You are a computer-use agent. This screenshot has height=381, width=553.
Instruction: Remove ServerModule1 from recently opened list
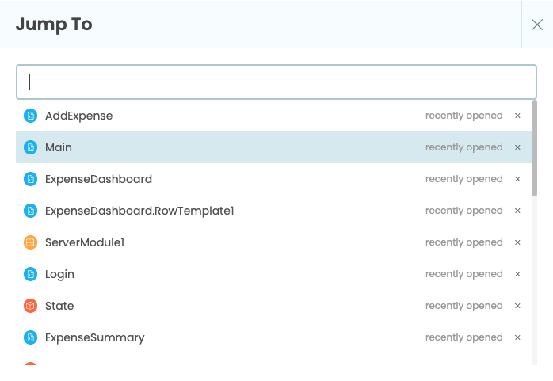click(x=517, y=242)
